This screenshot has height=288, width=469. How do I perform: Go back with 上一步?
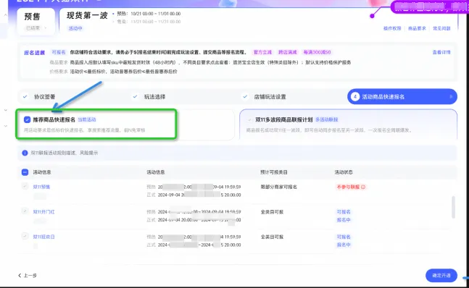28,276
